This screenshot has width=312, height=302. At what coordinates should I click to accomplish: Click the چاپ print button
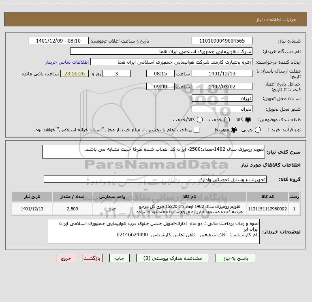coord(120,258)
